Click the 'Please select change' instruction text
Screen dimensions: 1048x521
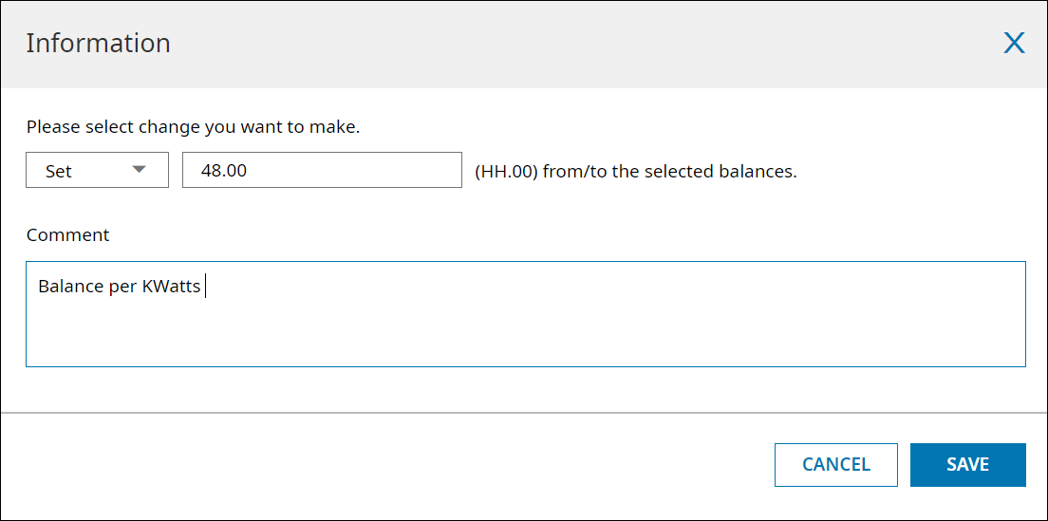click(x=193, y=127)
